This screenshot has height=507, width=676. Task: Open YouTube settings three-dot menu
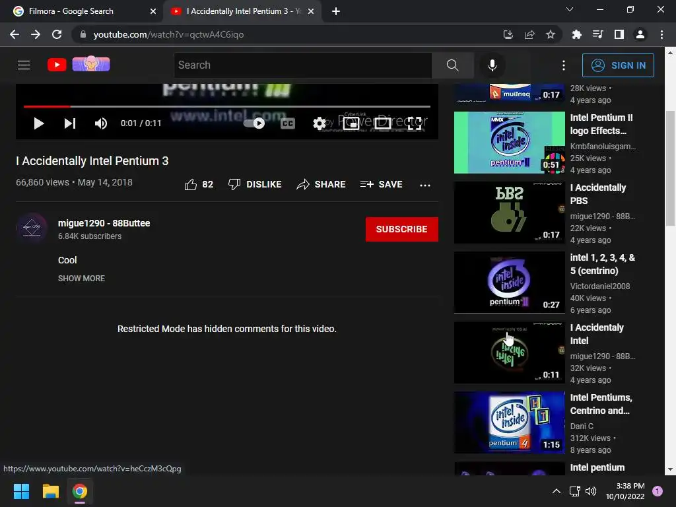pos(564,65)
